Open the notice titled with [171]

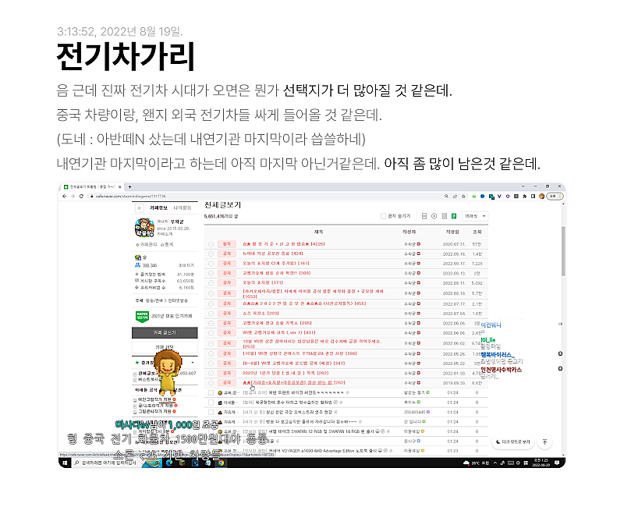pos(263,282)
